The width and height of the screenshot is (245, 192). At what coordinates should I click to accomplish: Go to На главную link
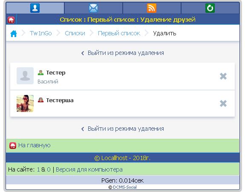point(34,145)
